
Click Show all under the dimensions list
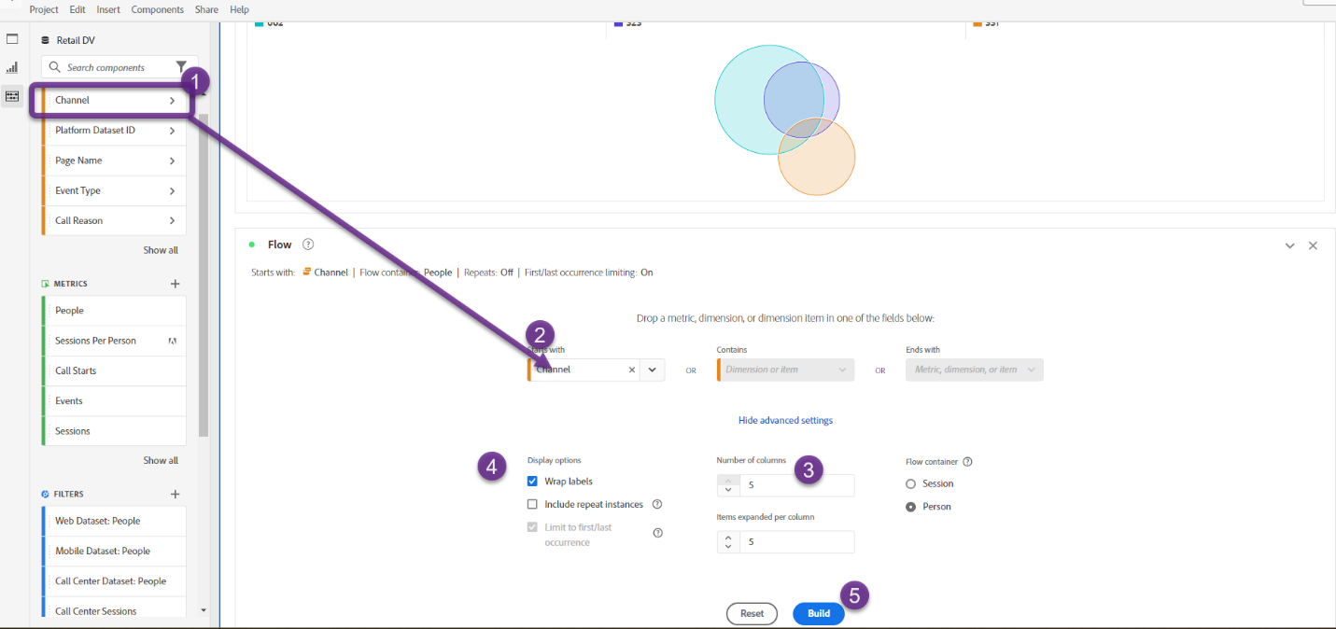(161, 250)
